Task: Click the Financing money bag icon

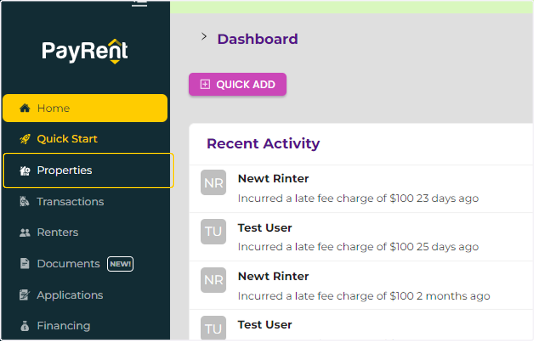Action: coord(25,326)
